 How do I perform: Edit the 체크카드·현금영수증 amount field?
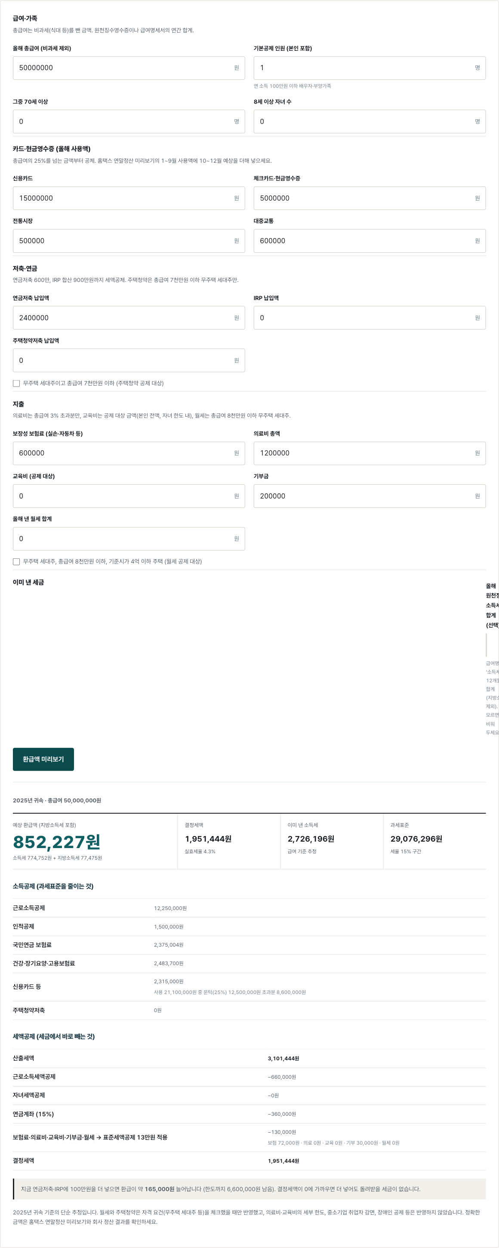point(369,198)
